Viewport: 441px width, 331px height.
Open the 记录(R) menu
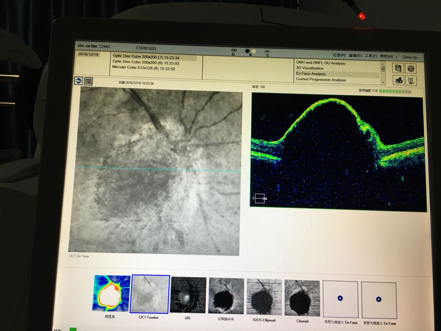(x=339, y=55)
